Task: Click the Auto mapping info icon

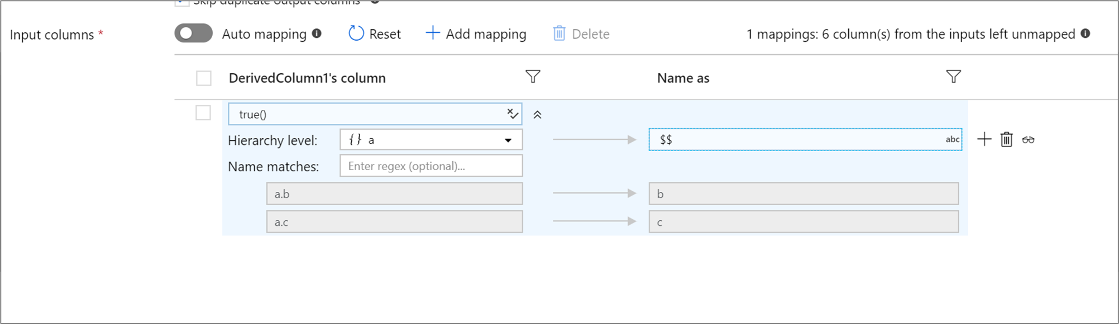Action: [317, 33]
